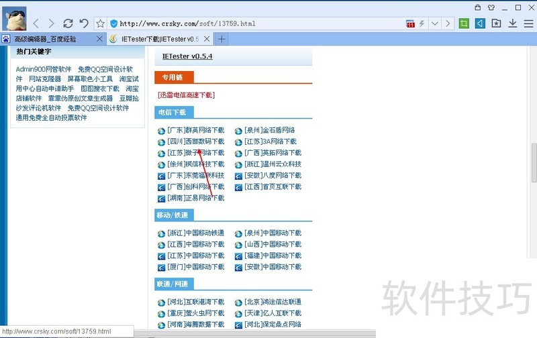Click the blue speaker sound icon
Viewport: 537px width, 338px height.
480,23
